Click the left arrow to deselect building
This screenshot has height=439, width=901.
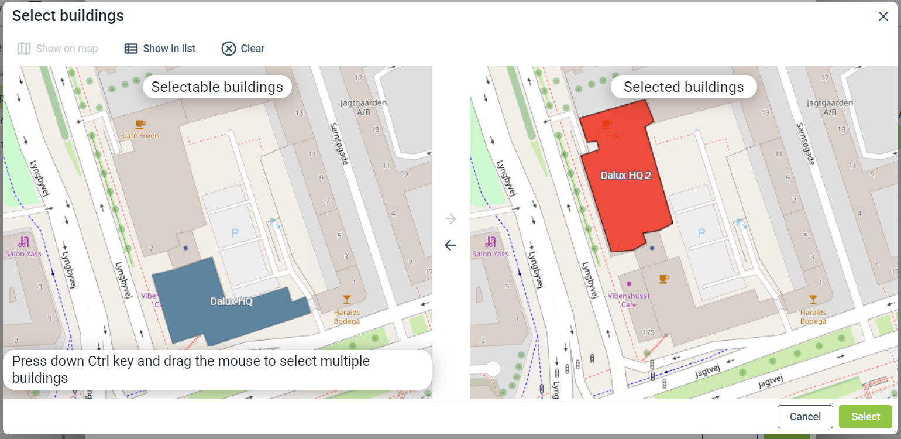pyautogui.click(x=450, y=245)
